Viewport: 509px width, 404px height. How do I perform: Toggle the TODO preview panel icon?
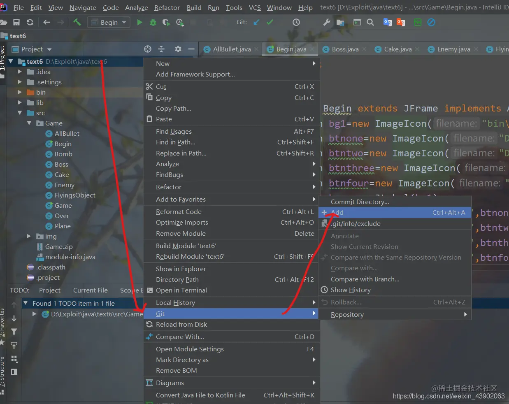(x=14, y=372)
